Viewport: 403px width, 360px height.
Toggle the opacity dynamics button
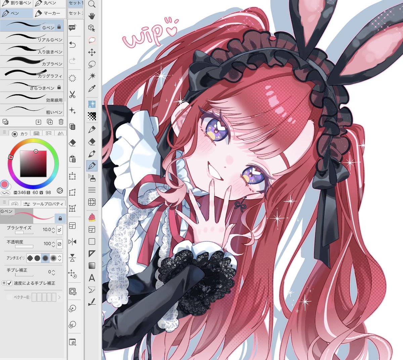pyautogui.click(x=59, y=244)
